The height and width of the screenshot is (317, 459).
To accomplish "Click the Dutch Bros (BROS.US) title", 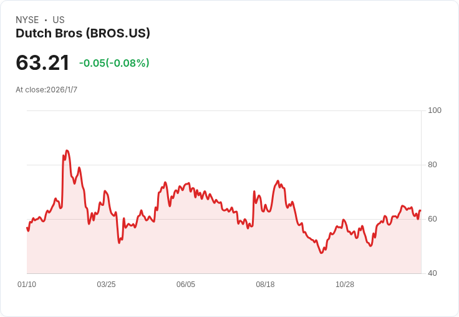I will [x=83, y=34].
